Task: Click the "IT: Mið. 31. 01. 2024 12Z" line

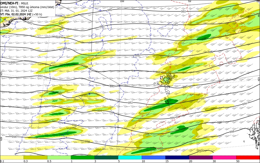Action: click(x=16, y=11)
